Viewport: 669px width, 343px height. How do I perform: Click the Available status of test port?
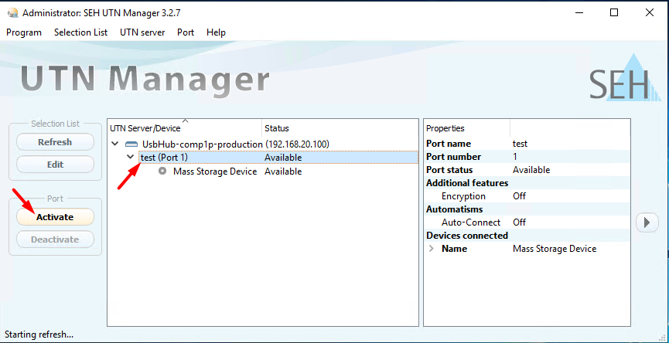[x=283, y=158]
